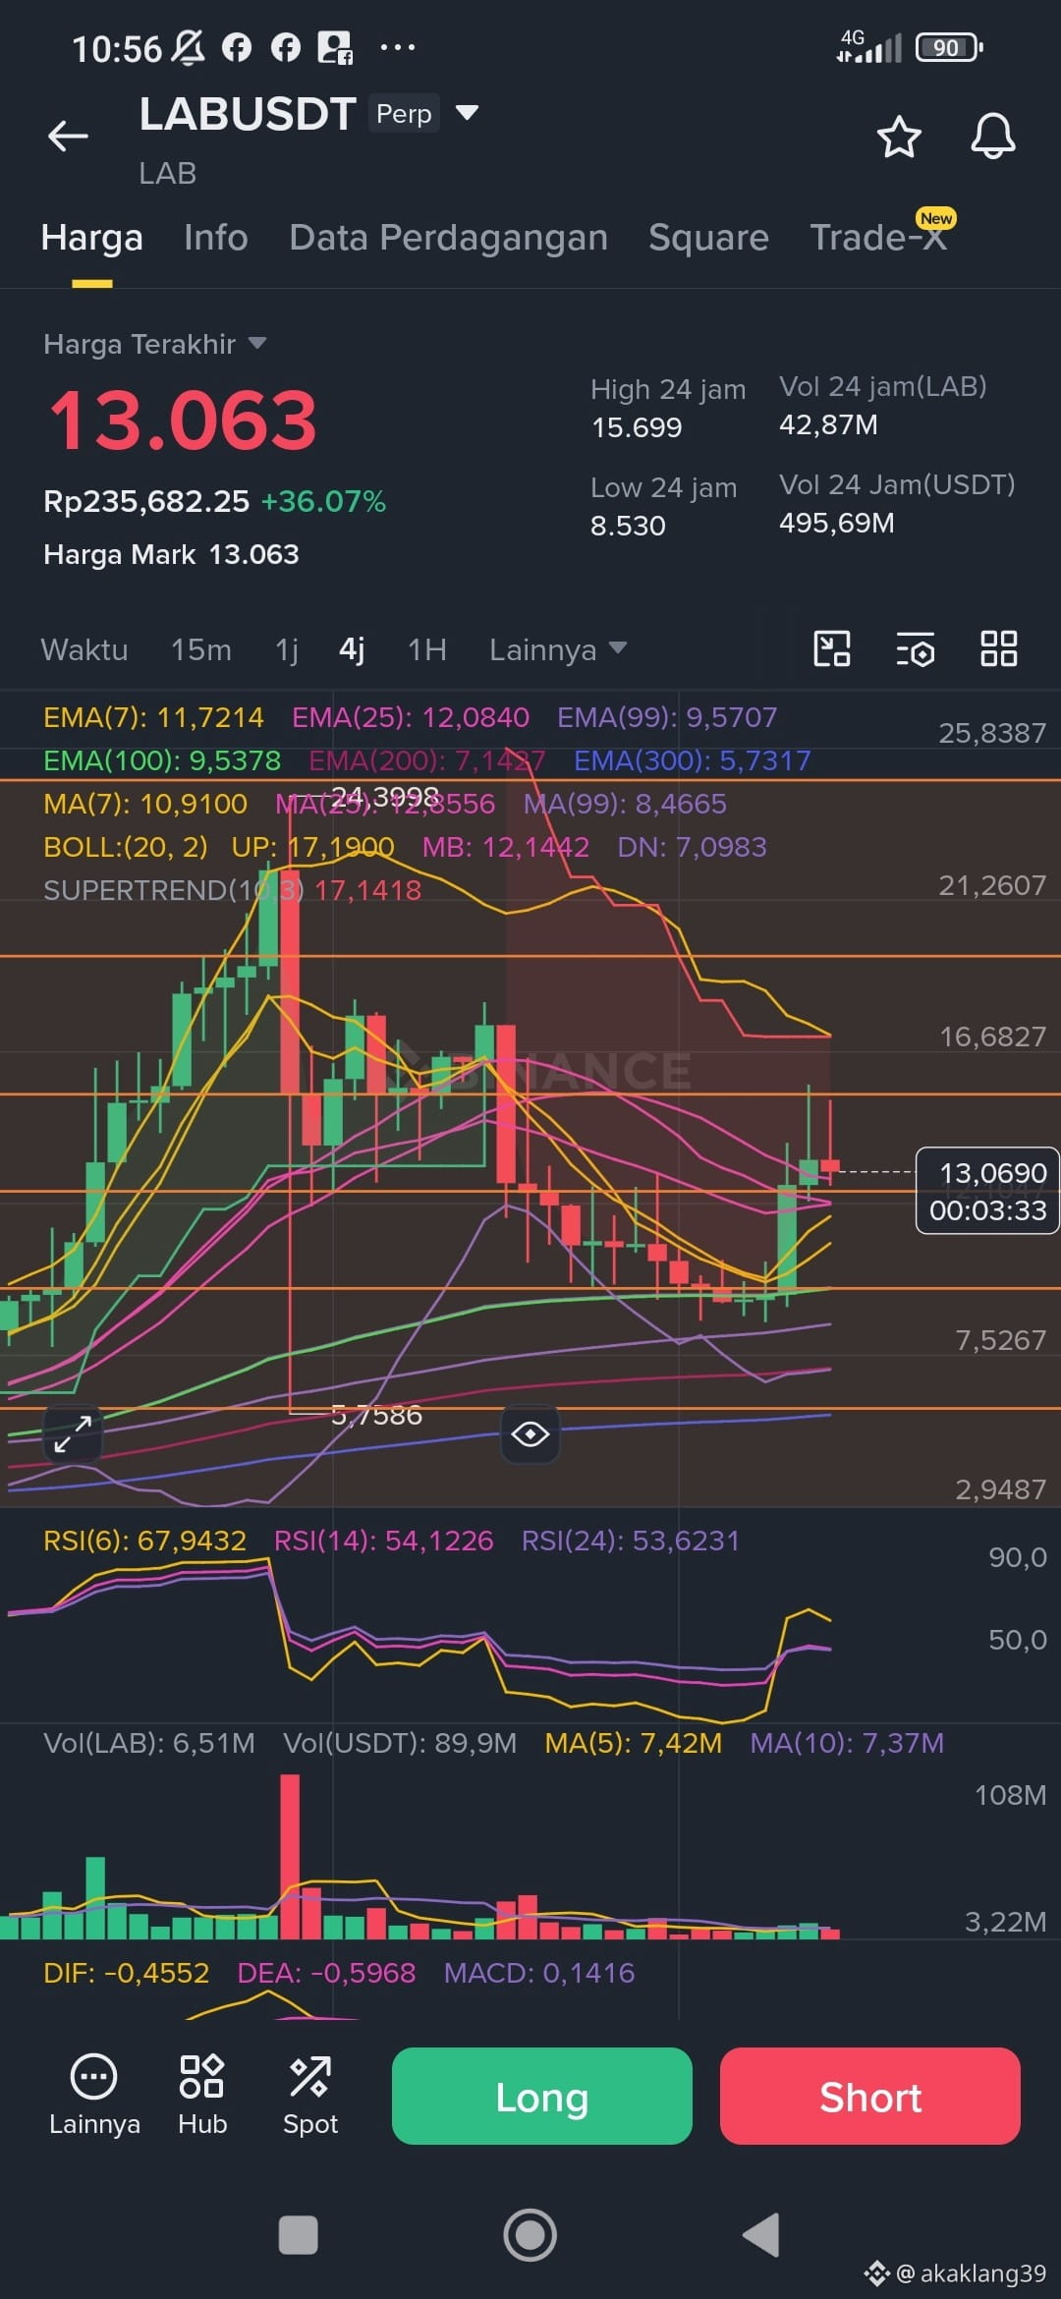Tap the back arrow icon
This screenshot has height=2299, width=1061.
(x=68, y=136)
